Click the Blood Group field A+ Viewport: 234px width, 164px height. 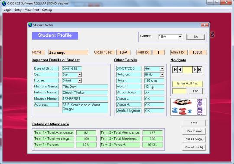point(154,93)
